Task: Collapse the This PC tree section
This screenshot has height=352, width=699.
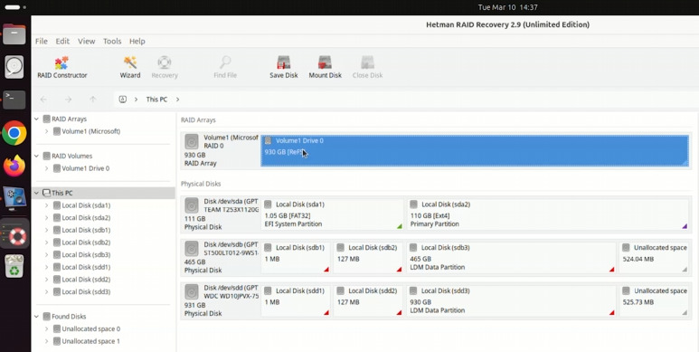Action: coord(36,193)
